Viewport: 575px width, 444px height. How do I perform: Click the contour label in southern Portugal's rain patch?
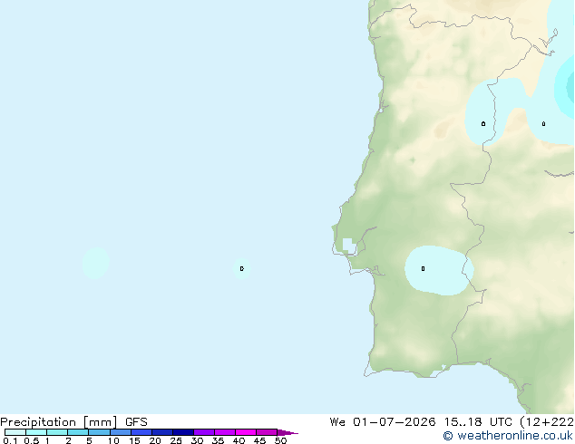click(x=424, y=269)
